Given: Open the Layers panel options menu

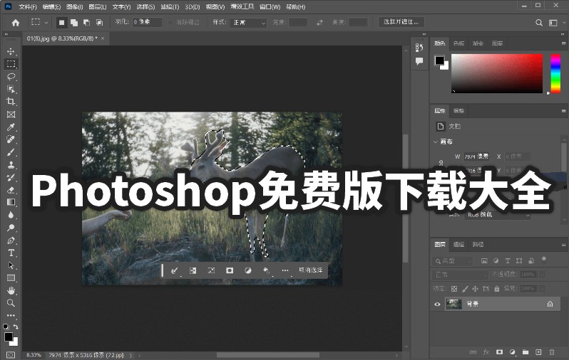Looking at the screenshot, I should click(564, 245).
